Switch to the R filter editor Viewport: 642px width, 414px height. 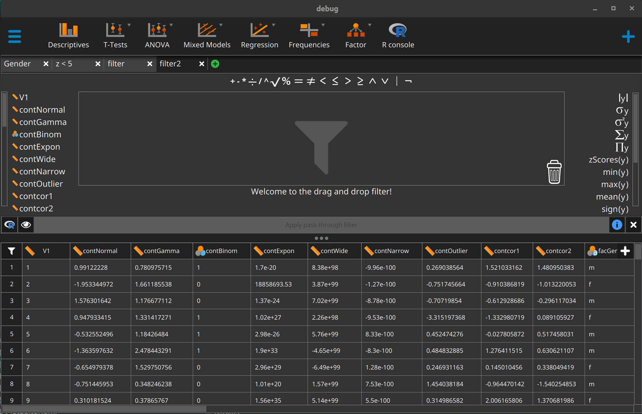tap(10, 225)
